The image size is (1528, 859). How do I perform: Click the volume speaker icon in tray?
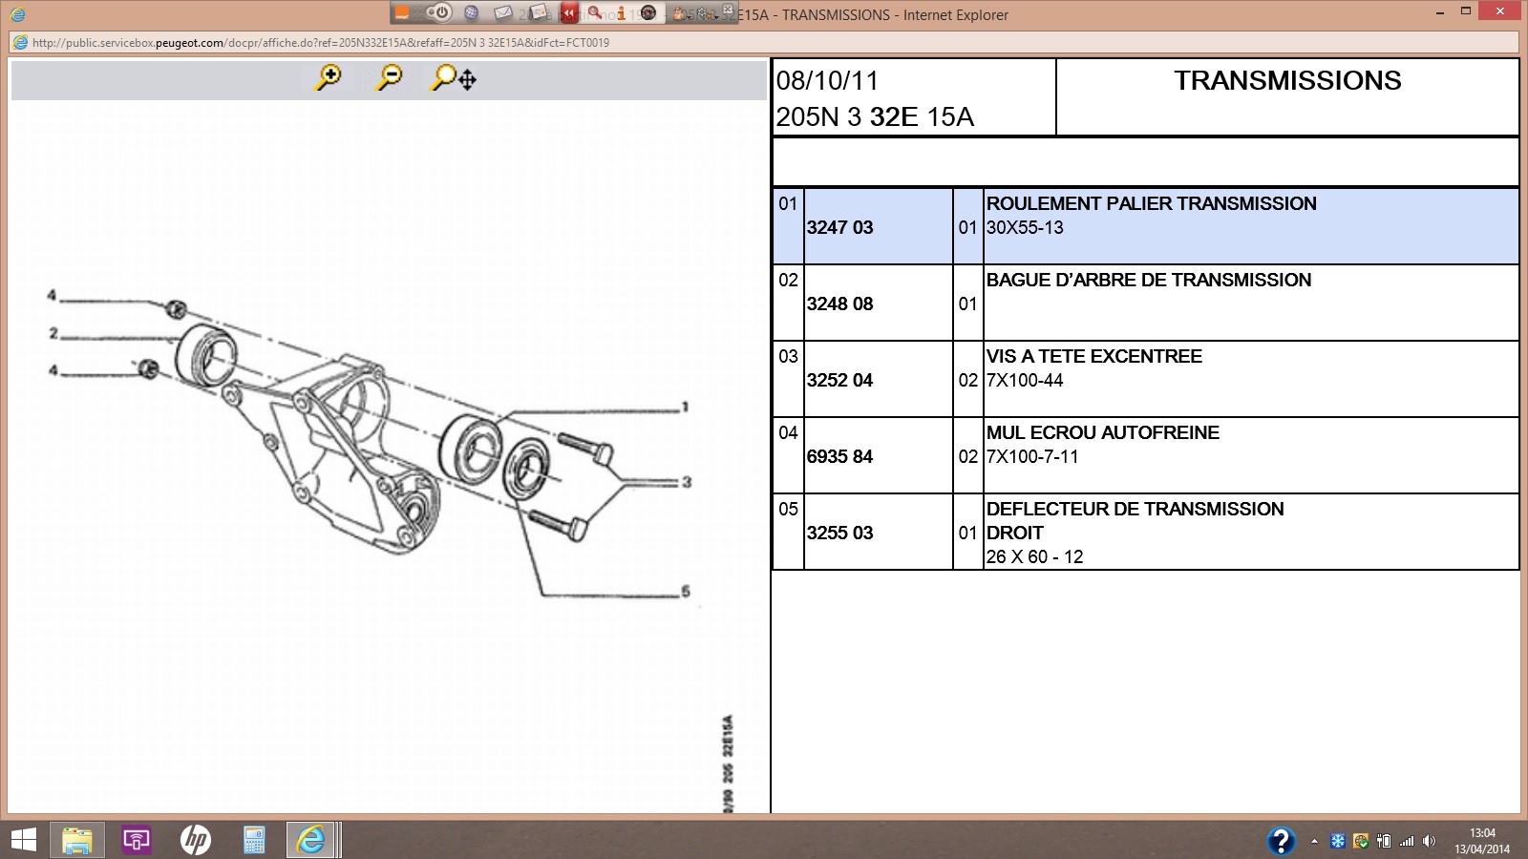click(x=1429, y=841)
